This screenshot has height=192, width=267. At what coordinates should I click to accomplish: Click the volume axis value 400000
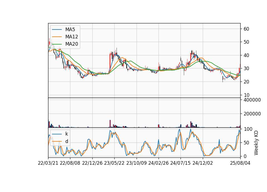click(x=252, y=100)
